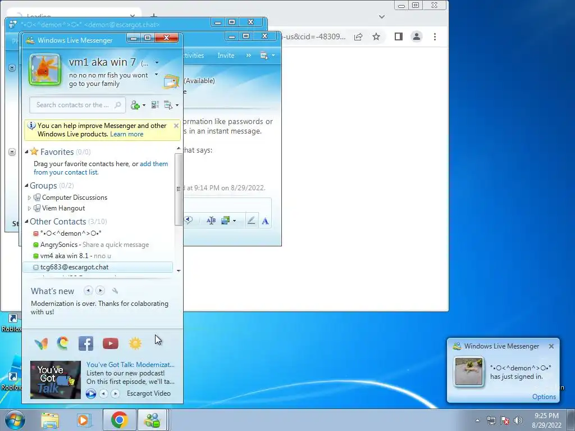
Task: Open Chrome tab search chevron
Action: click(382, 16)
